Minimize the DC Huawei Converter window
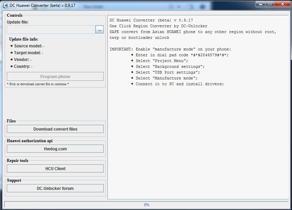 click(261, 4)
